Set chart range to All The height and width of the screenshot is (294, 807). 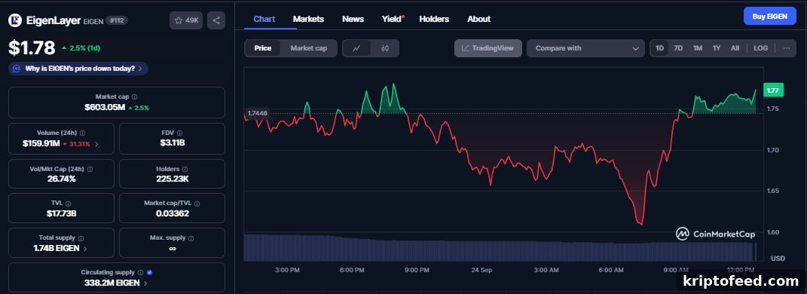pyautogui.click(x=735, y=48)
